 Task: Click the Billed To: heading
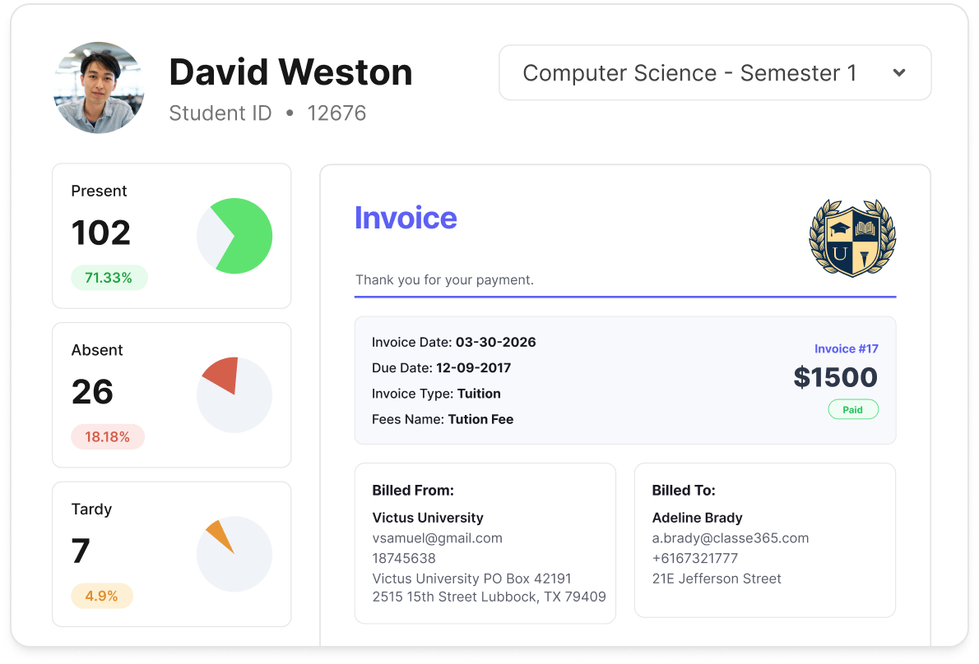pos(684,490)
